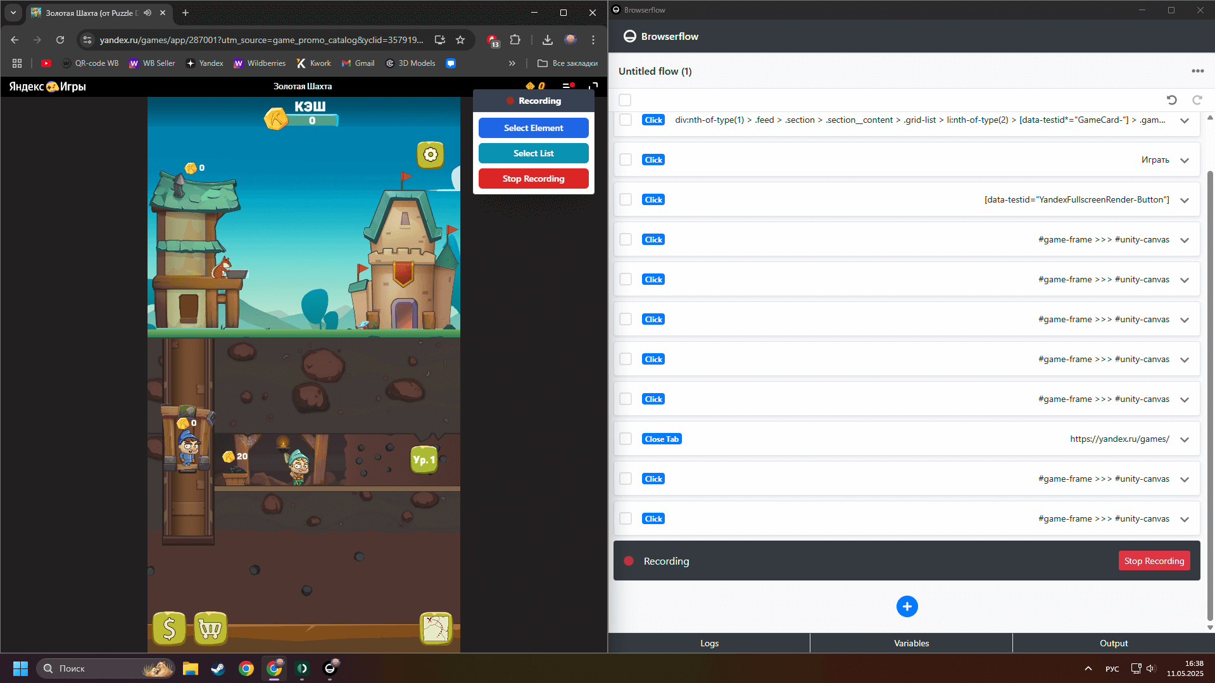Check the unity-canvas step right before Close Tab
This screenshot has height=683, width=1215.
click(x=626, y=399)
